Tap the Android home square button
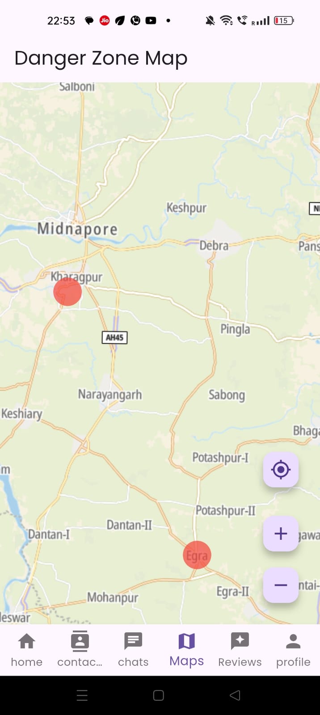The image size is (320, 715). click(159, 695)
